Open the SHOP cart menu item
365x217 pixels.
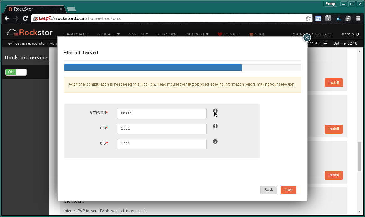[257, 34]
